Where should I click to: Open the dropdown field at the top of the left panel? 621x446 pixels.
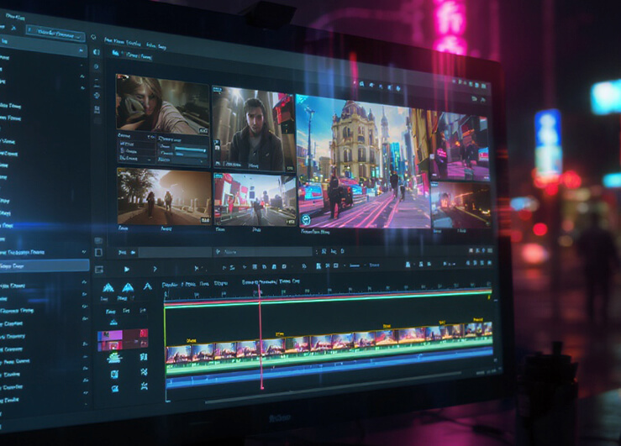click(x=55, y=34)
